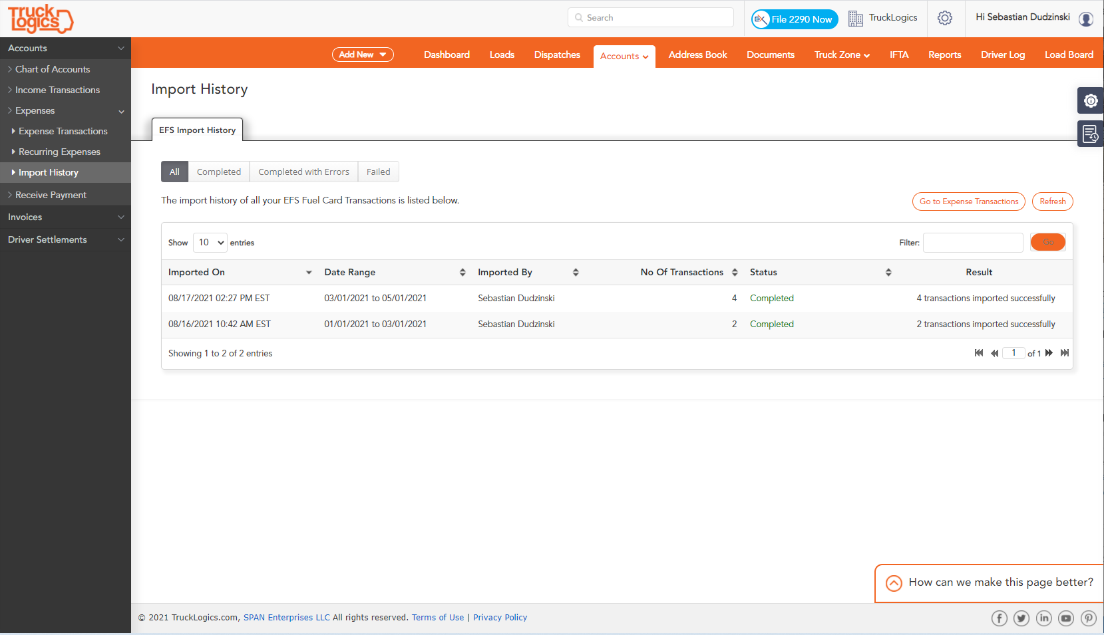Open the Privacy Policy link
This screenshot has width=1104, height=635.
tap(500, 618)
